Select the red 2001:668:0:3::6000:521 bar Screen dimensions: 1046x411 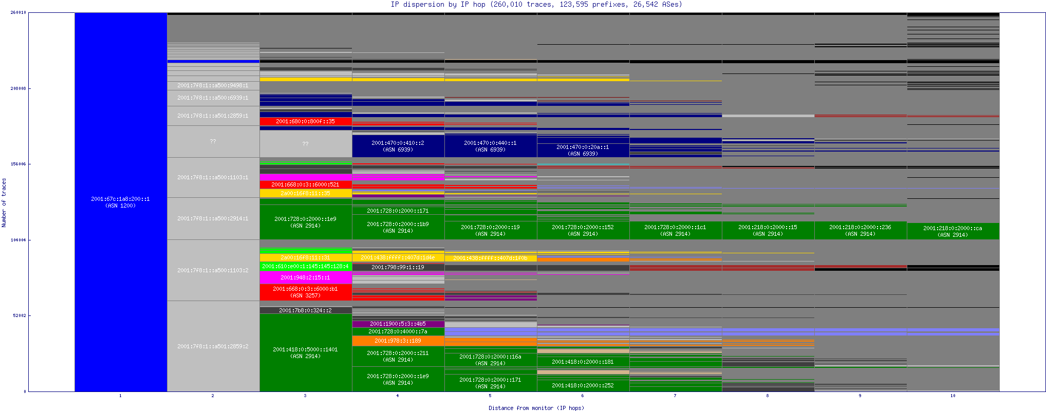tap(306, 184)
